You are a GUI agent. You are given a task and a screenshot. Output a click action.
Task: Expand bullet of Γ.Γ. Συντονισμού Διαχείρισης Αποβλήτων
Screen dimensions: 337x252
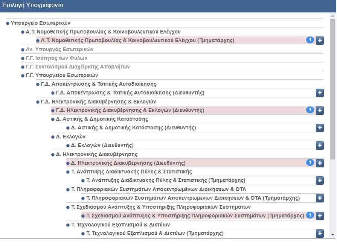[23, 67]
